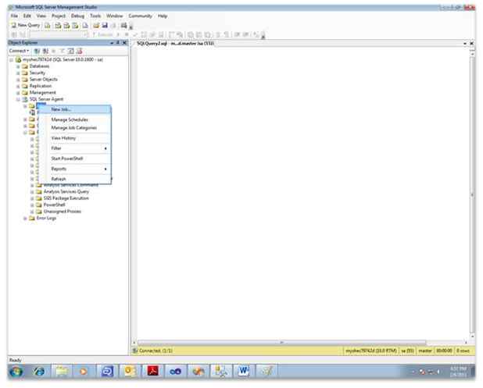Screen dimensions: 483x388
Task: Open the Connect dropdown in Object Explorer
Action: (19, 51)
